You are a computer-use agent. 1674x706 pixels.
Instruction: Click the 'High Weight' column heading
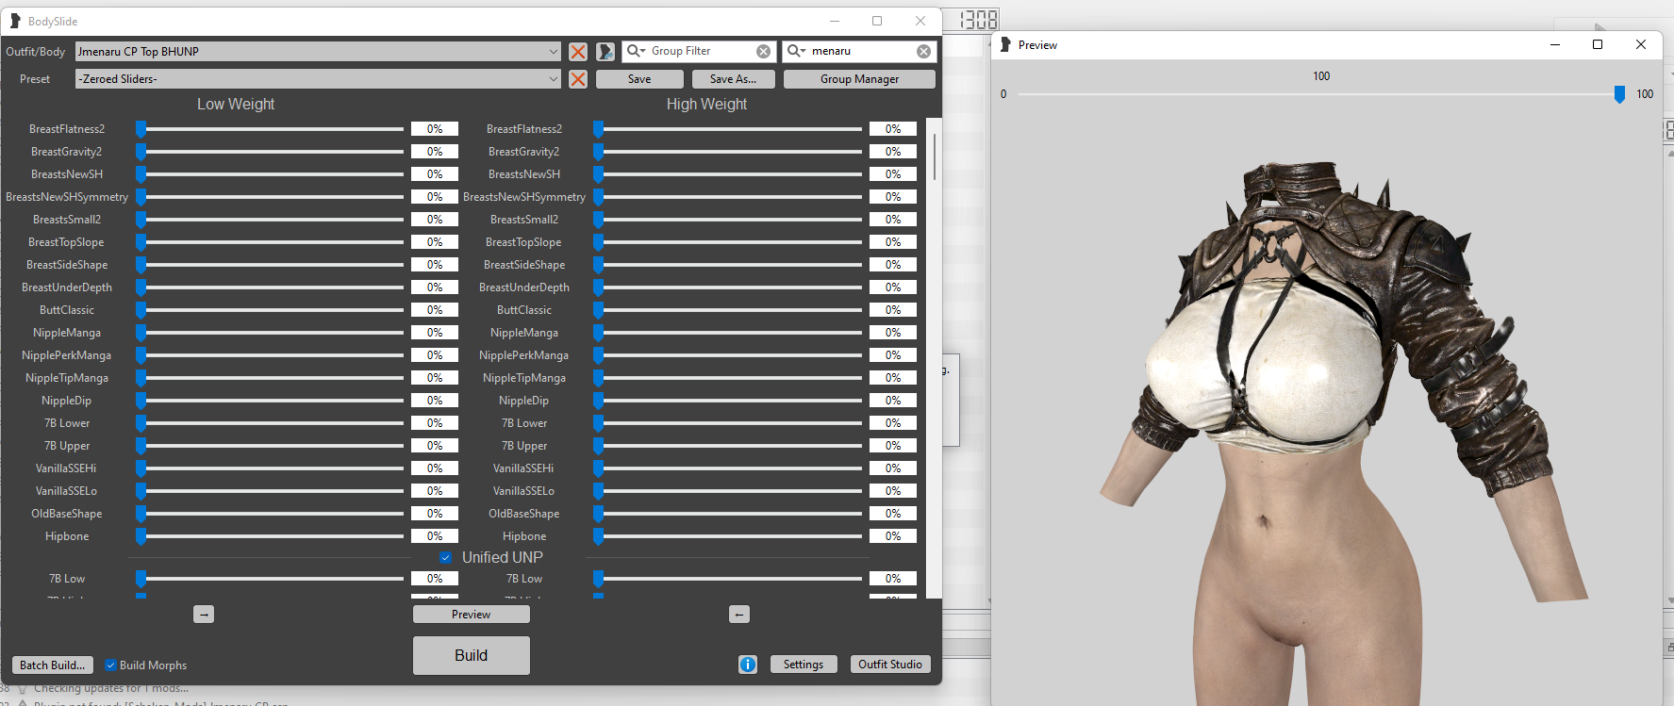click(x=706, y=105)
